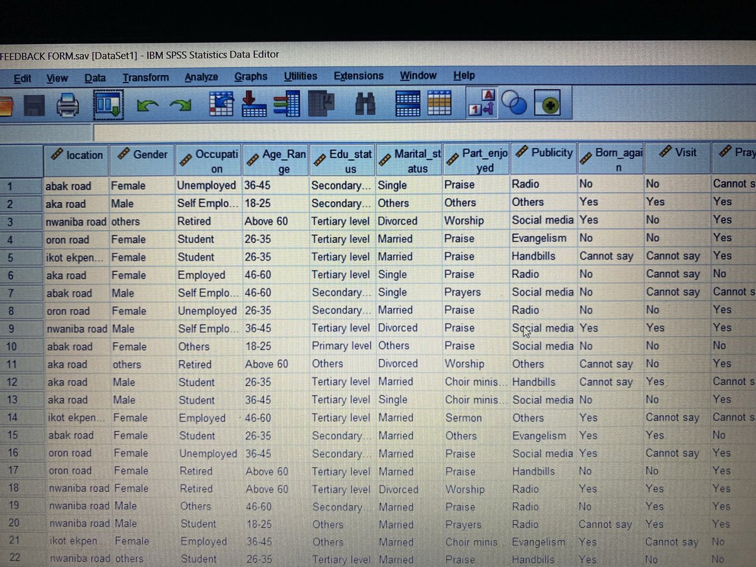Open the Window menu
This screenshot has height=567, width=756.
418,76
